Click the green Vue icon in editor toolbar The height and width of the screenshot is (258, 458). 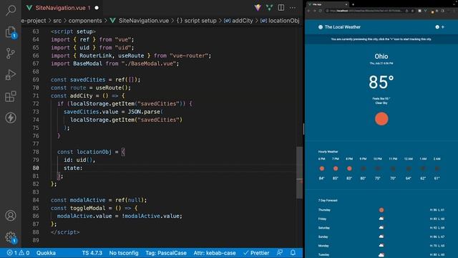[x=269, y=8]
